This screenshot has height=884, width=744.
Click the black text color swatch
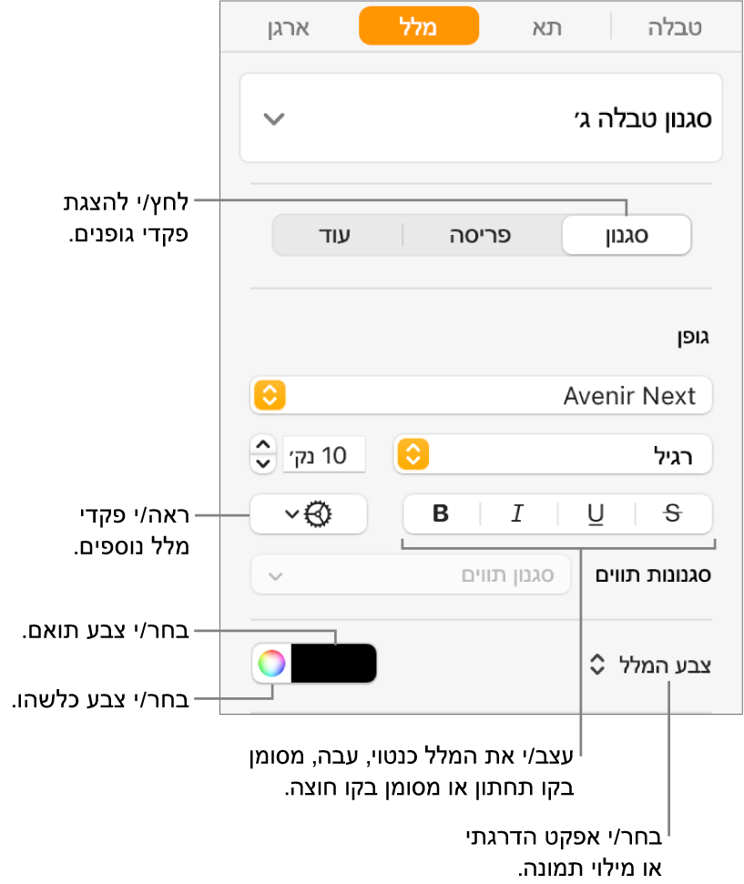(333, 664)
